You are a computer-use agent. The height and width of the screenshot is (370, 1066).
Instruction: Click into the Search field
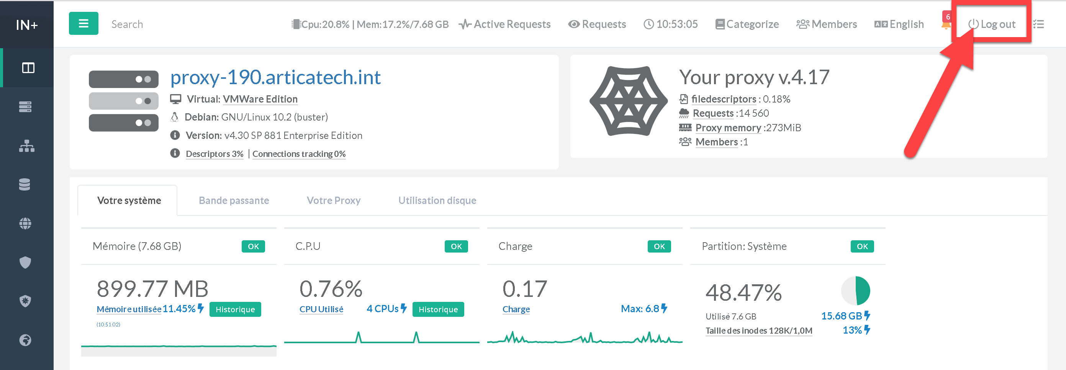point(165,24)
